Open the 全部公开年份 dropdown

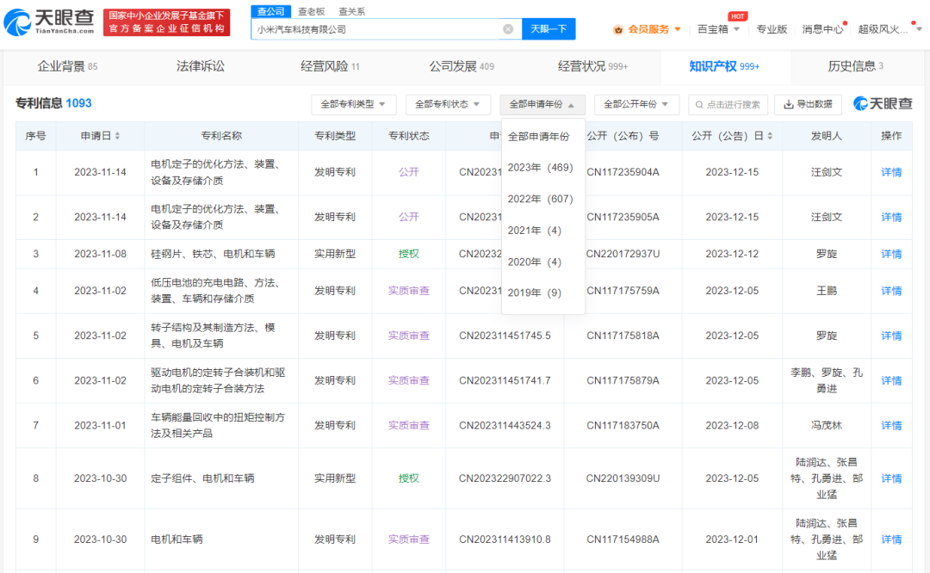(635, 104)
